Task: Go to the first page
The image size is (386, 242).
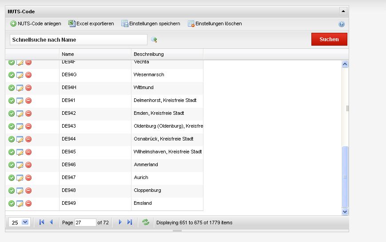Action: click(x=42, y=222)
